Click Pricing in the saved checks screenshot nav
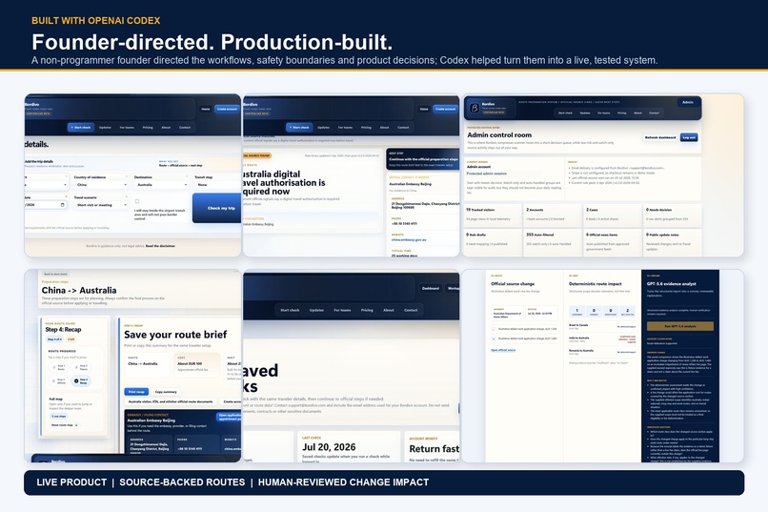768x512 pixels. pos(367,310)
